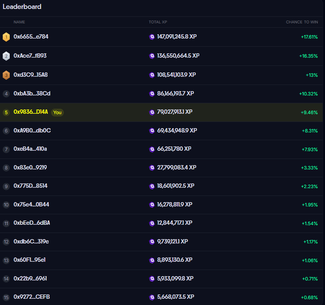Click the CHANCE TO WIN column header
This screenshot has width=325, height=305.
(302, 22)
